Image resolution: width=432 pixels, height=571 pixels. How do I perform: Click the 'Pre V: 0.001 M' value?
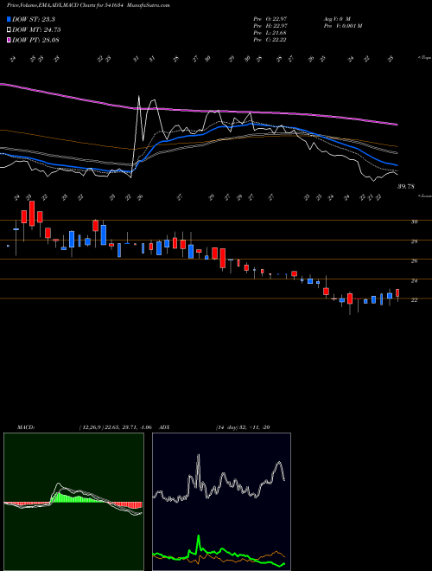(342, 26)
